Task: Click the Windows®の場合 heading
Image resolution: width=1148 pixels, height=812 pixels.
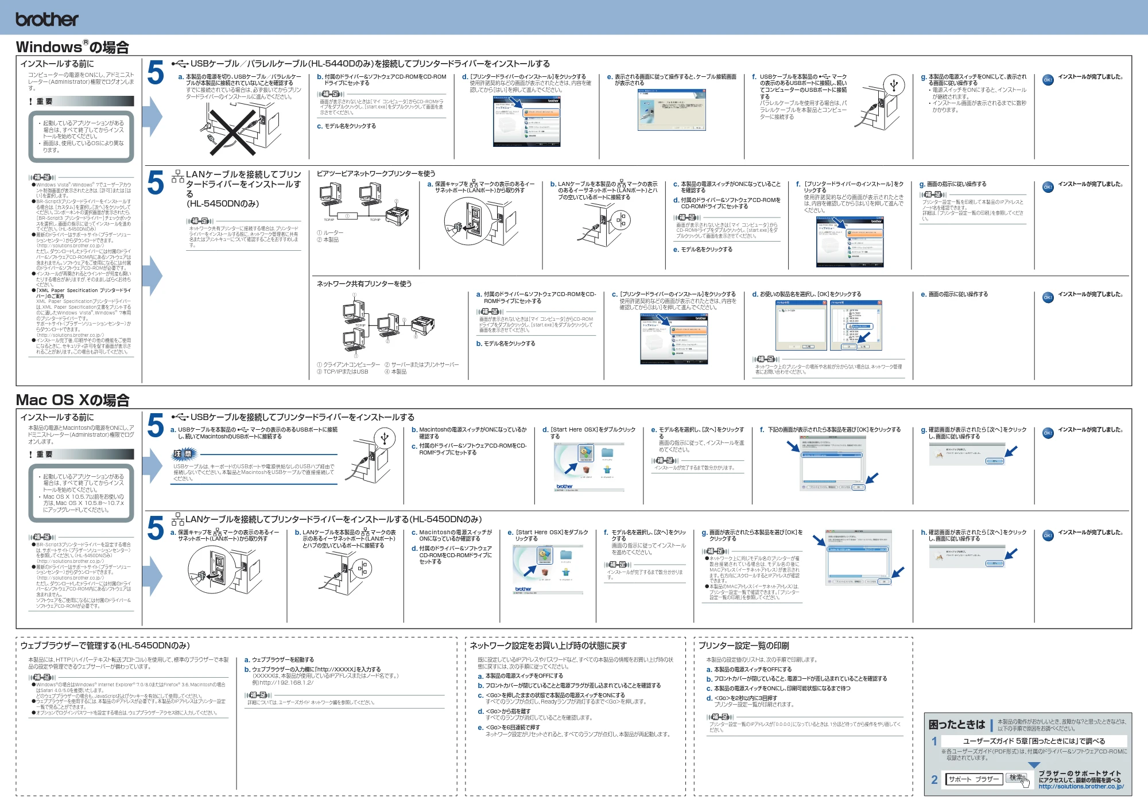Action: point(72,47)
